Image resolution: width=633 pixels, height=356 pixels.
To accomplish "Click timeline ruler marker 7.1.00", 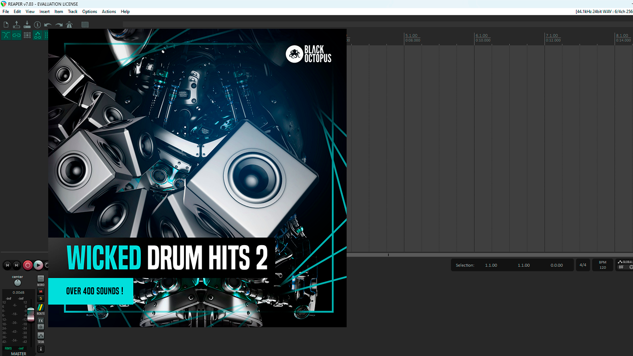I will coord(552,35).
